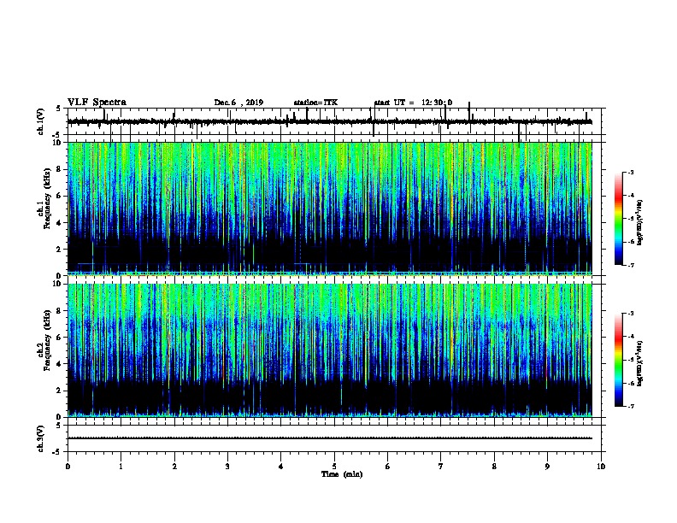
Task: Click the "ch.3(V)" axis label
Action: tap(40, 438)
